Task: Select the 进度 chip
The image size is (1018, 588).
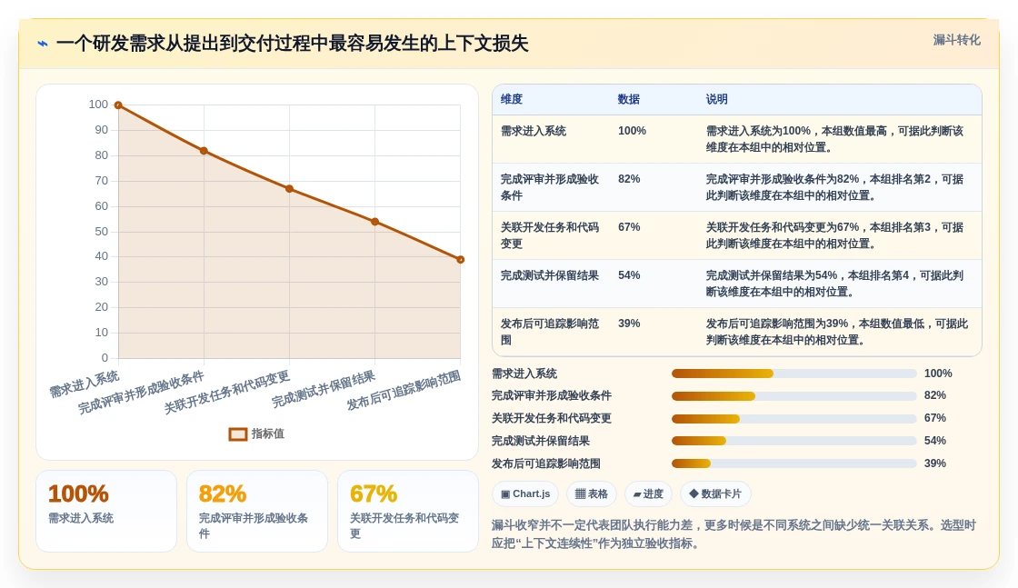Action: pos(648,493)
